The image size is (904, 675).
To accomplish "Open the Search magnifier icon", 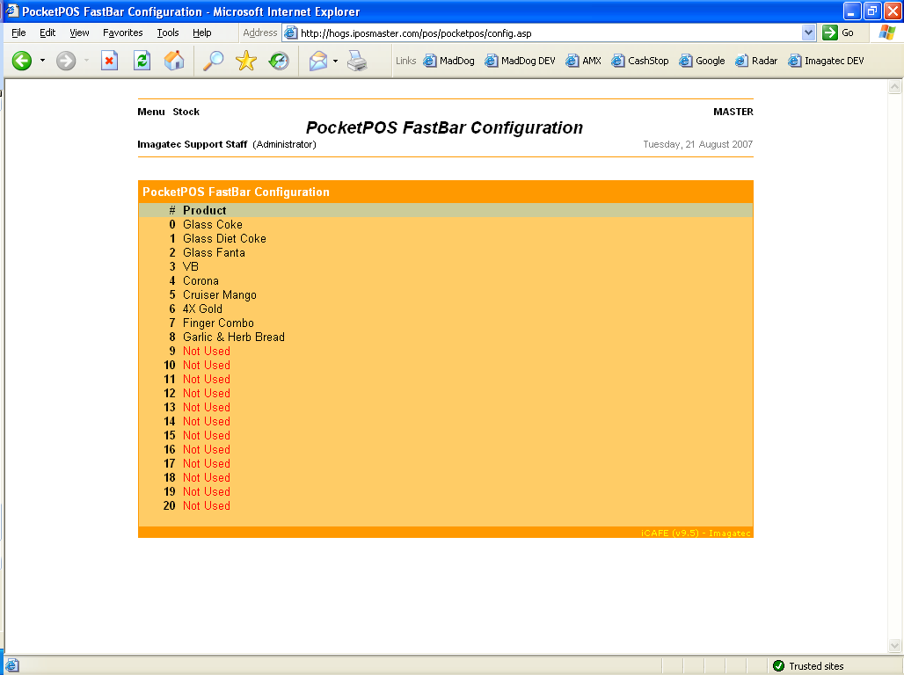I will click(x=213, y=61).
